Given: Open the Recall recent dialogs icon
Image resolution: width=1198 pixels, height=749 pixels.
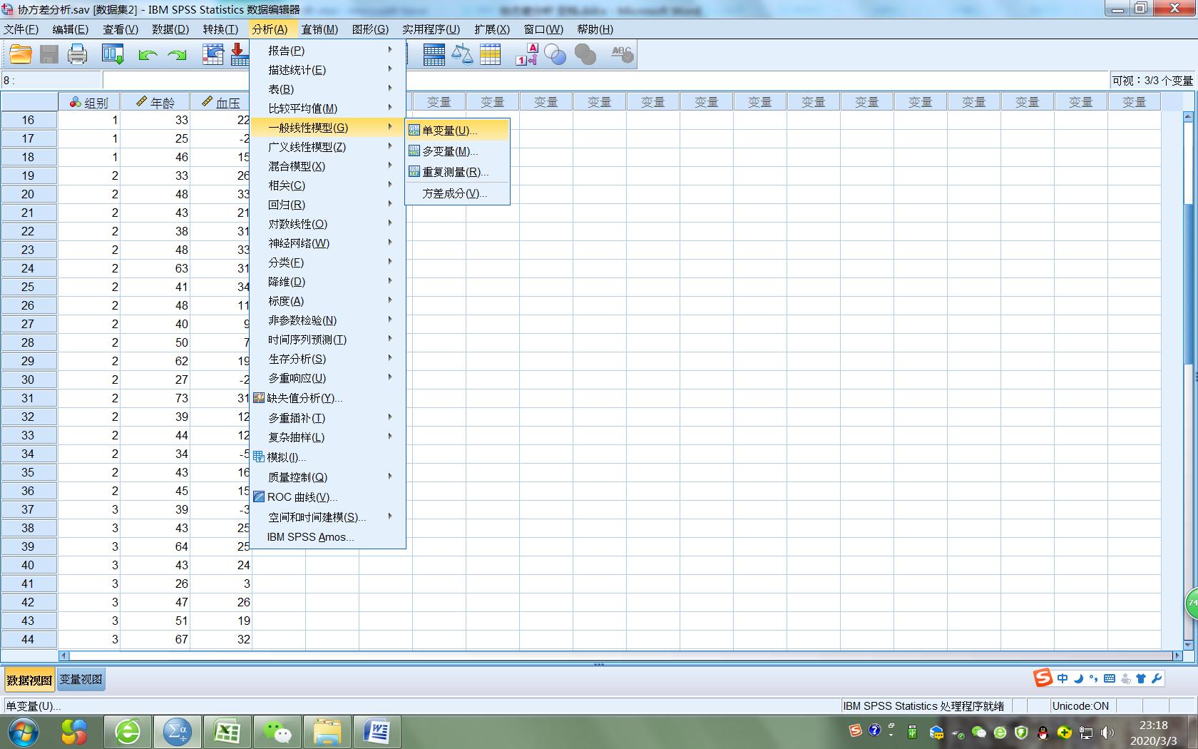Looking at the screenshot, I should point(113,54).
